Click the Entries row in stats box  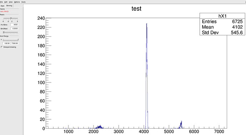coord(222,21)
